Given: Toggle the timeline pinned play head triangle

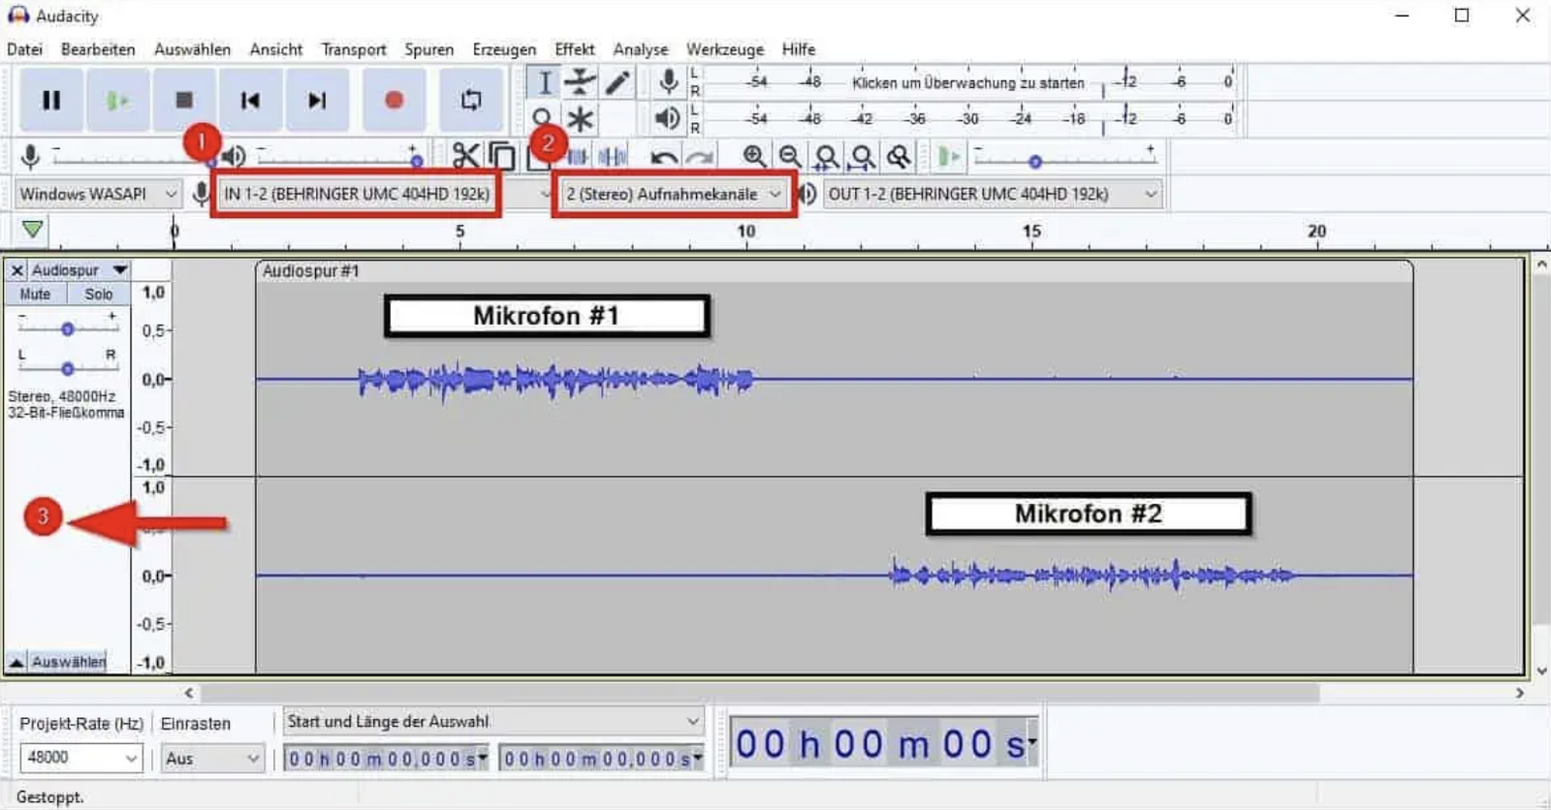Looking at the screenshot, I should [32, 230].
